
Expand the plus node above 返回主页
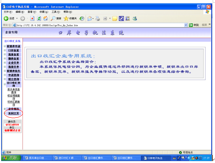pyautogui.click(x=5, y=109)
